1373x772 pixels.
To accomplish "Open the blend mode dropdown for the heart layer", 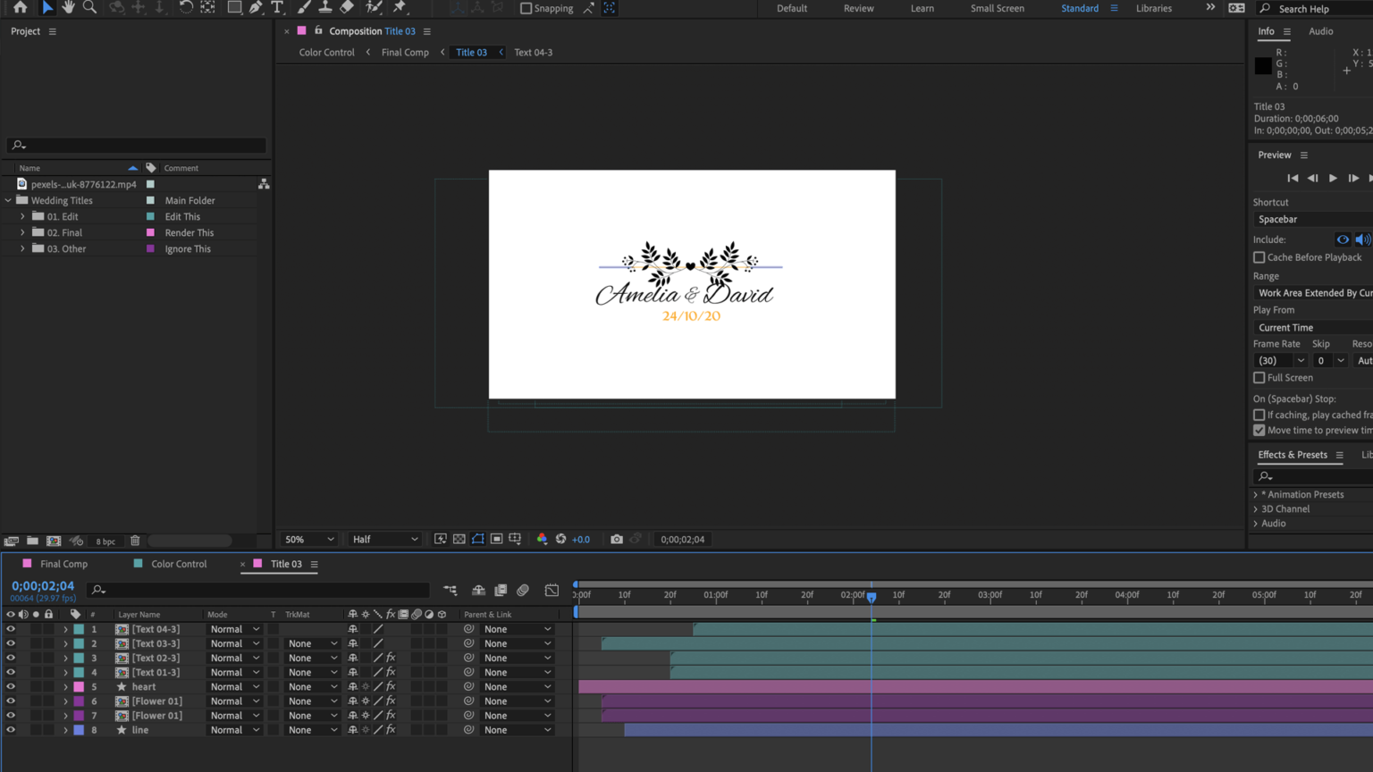I will [234, 686].
